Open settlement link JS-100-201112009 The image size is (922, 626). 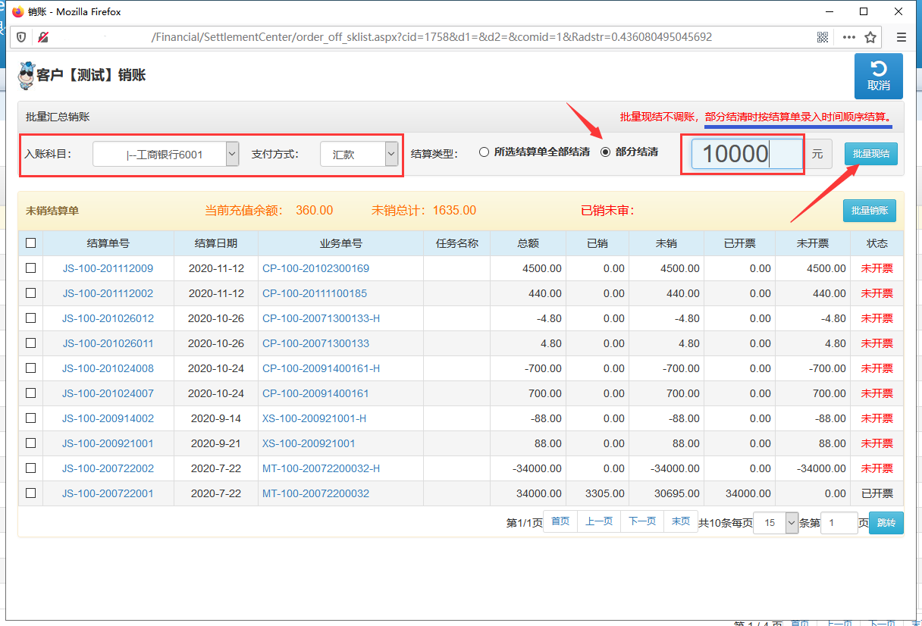tap(108, 268)
